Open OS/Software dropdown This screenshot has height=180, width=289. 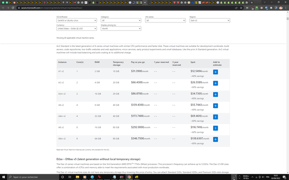pos(76,20)
